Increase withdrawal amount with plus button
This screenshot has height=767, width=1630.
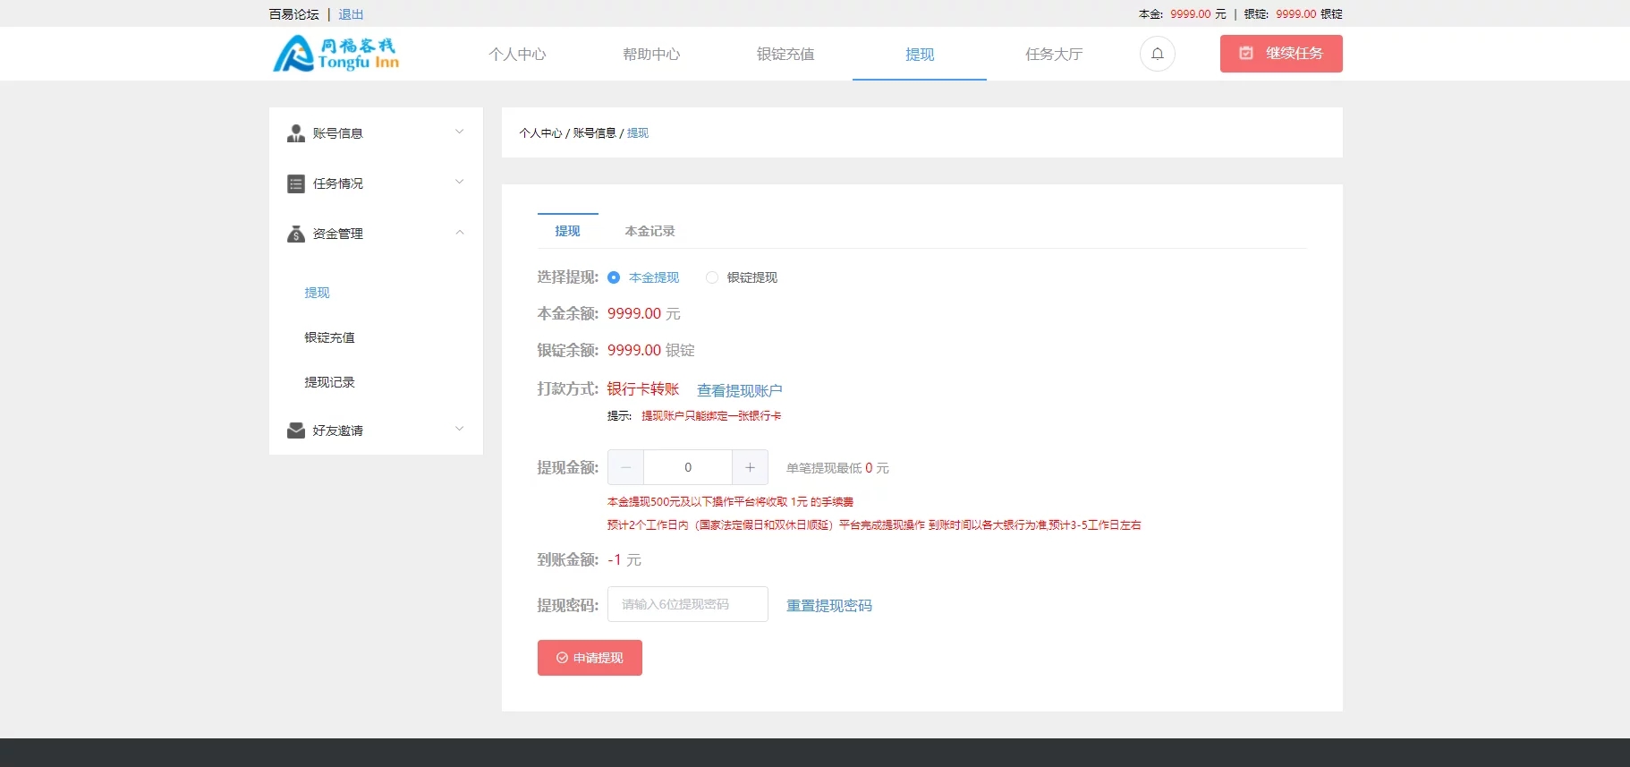(x=750, y=467)
